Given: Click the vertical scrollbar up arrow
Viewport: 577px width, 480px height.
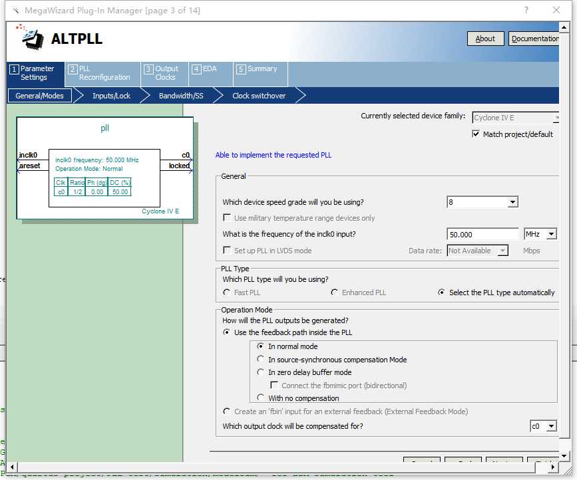Looking at the screenshot, I should pos(564,27).
